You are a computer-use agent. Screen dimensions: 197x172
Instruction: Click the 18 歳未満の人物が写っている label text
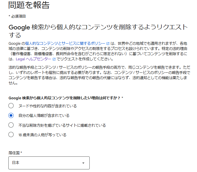pyautogui.click(x=42, y=134)
